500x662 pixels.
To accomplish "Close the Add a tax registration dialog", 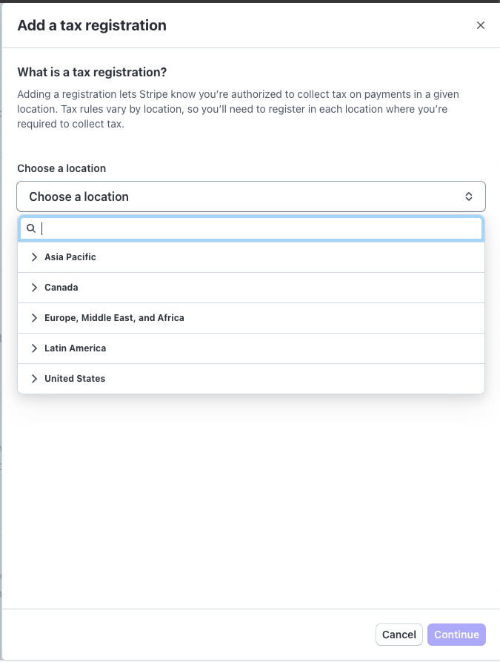I will (x=480, y=25).
